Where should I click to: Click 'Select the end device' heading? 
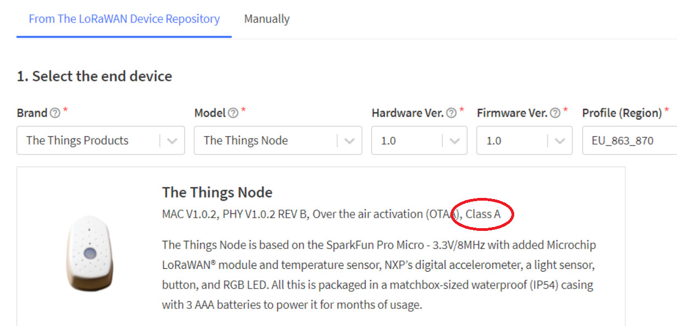point(95,76)
